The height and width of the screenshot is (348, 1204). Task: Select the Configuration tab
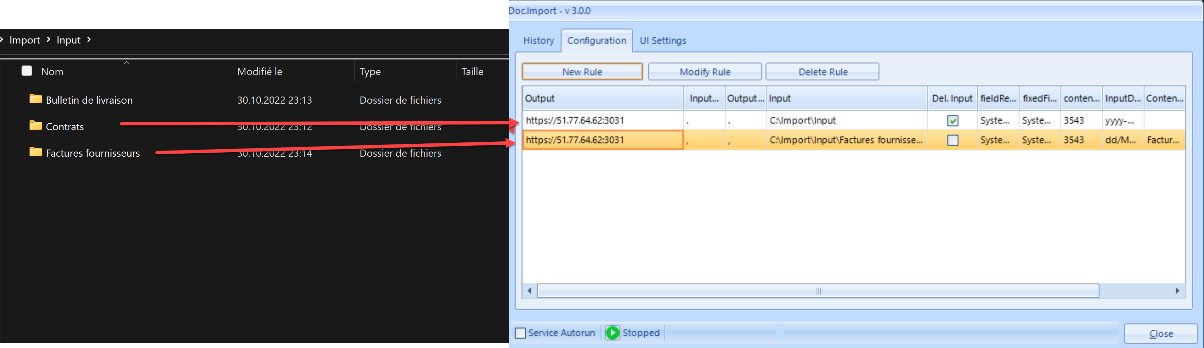(596, 41)
